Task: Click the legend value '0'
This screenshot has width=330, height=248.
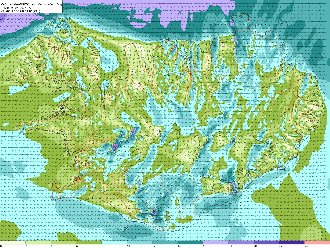Action: tap(1, 246)
